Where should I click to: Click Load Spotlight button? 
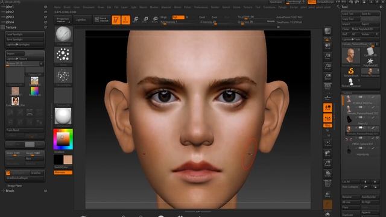click(x=25, y=34)
